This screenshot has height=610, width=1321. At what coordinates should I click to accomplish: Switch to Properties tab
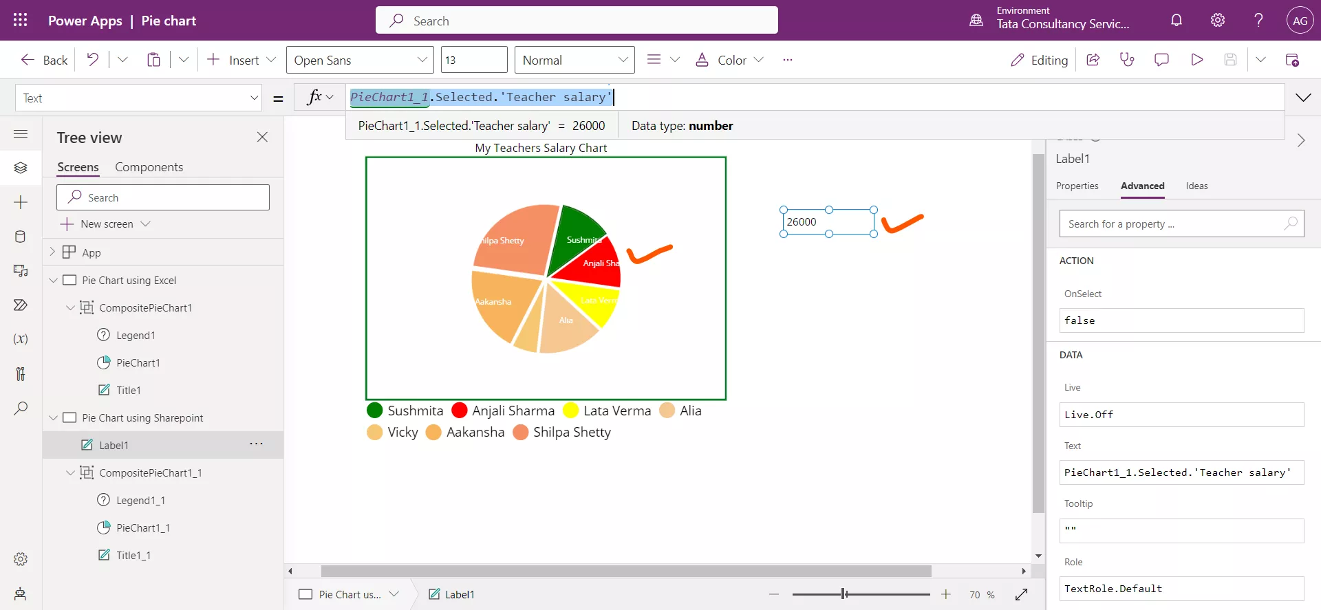coord(1077,186)
